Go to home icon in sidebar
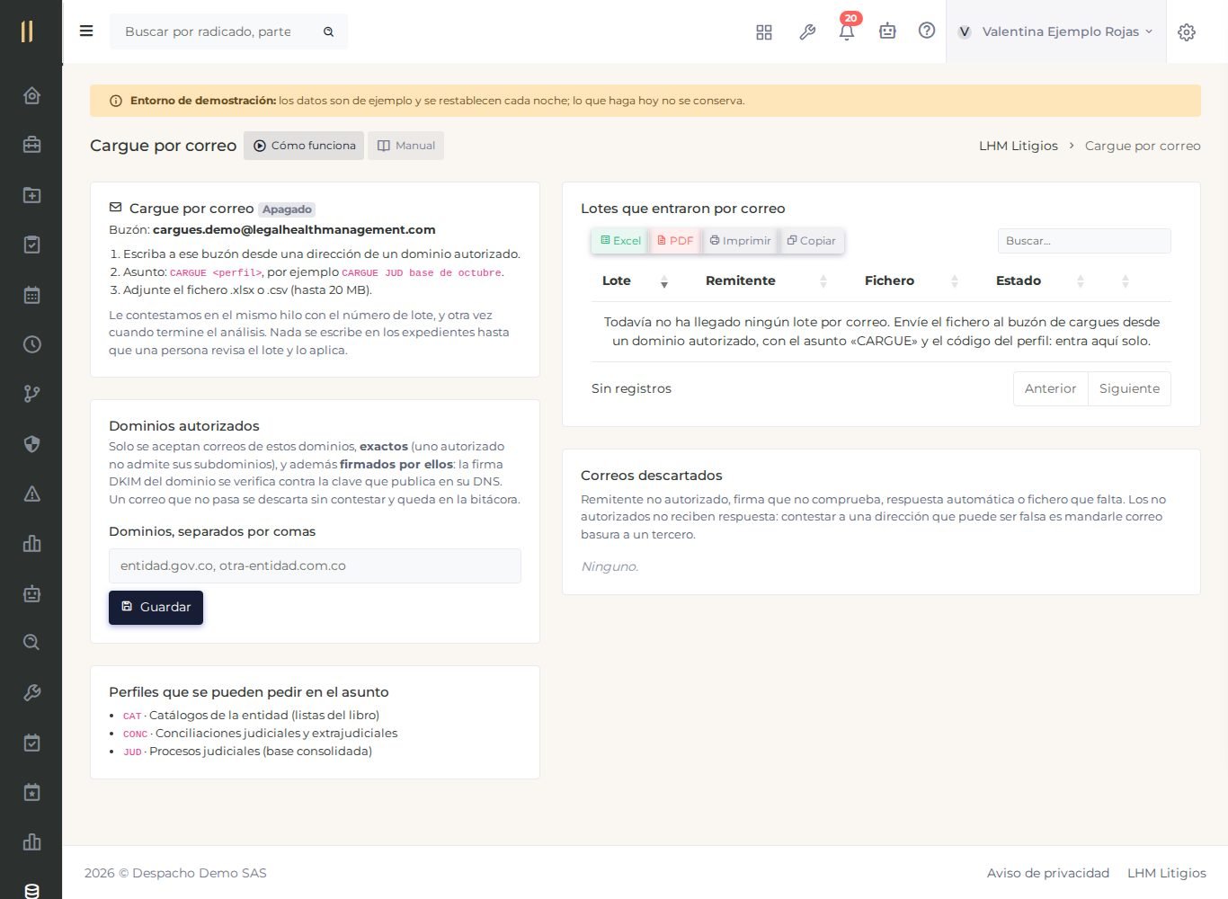The width and height of the screenshot is (1228, 899). click(31, 95)
